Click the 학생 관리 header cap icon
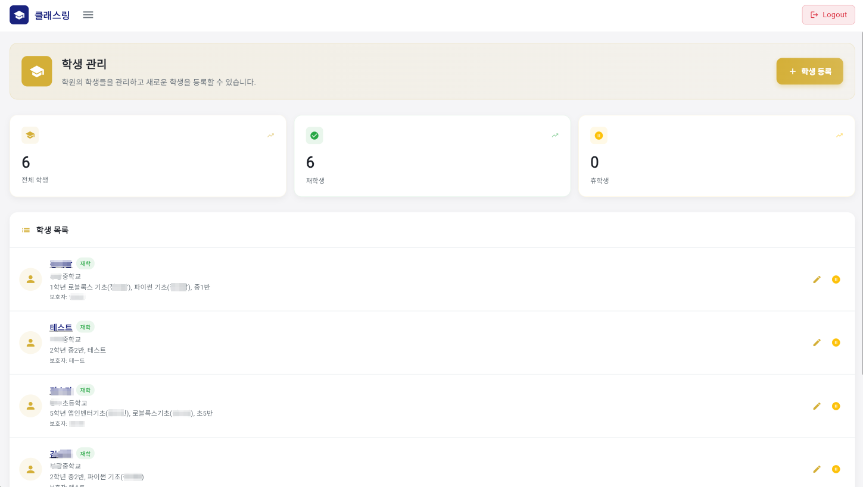The height and width of the screenshot is (487, 863). pyautogui.click(x=37, y=71)
